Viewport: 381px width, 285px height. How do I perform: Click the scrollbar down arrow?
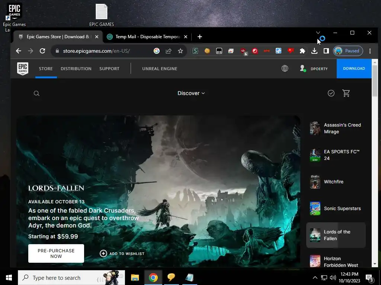374,264
